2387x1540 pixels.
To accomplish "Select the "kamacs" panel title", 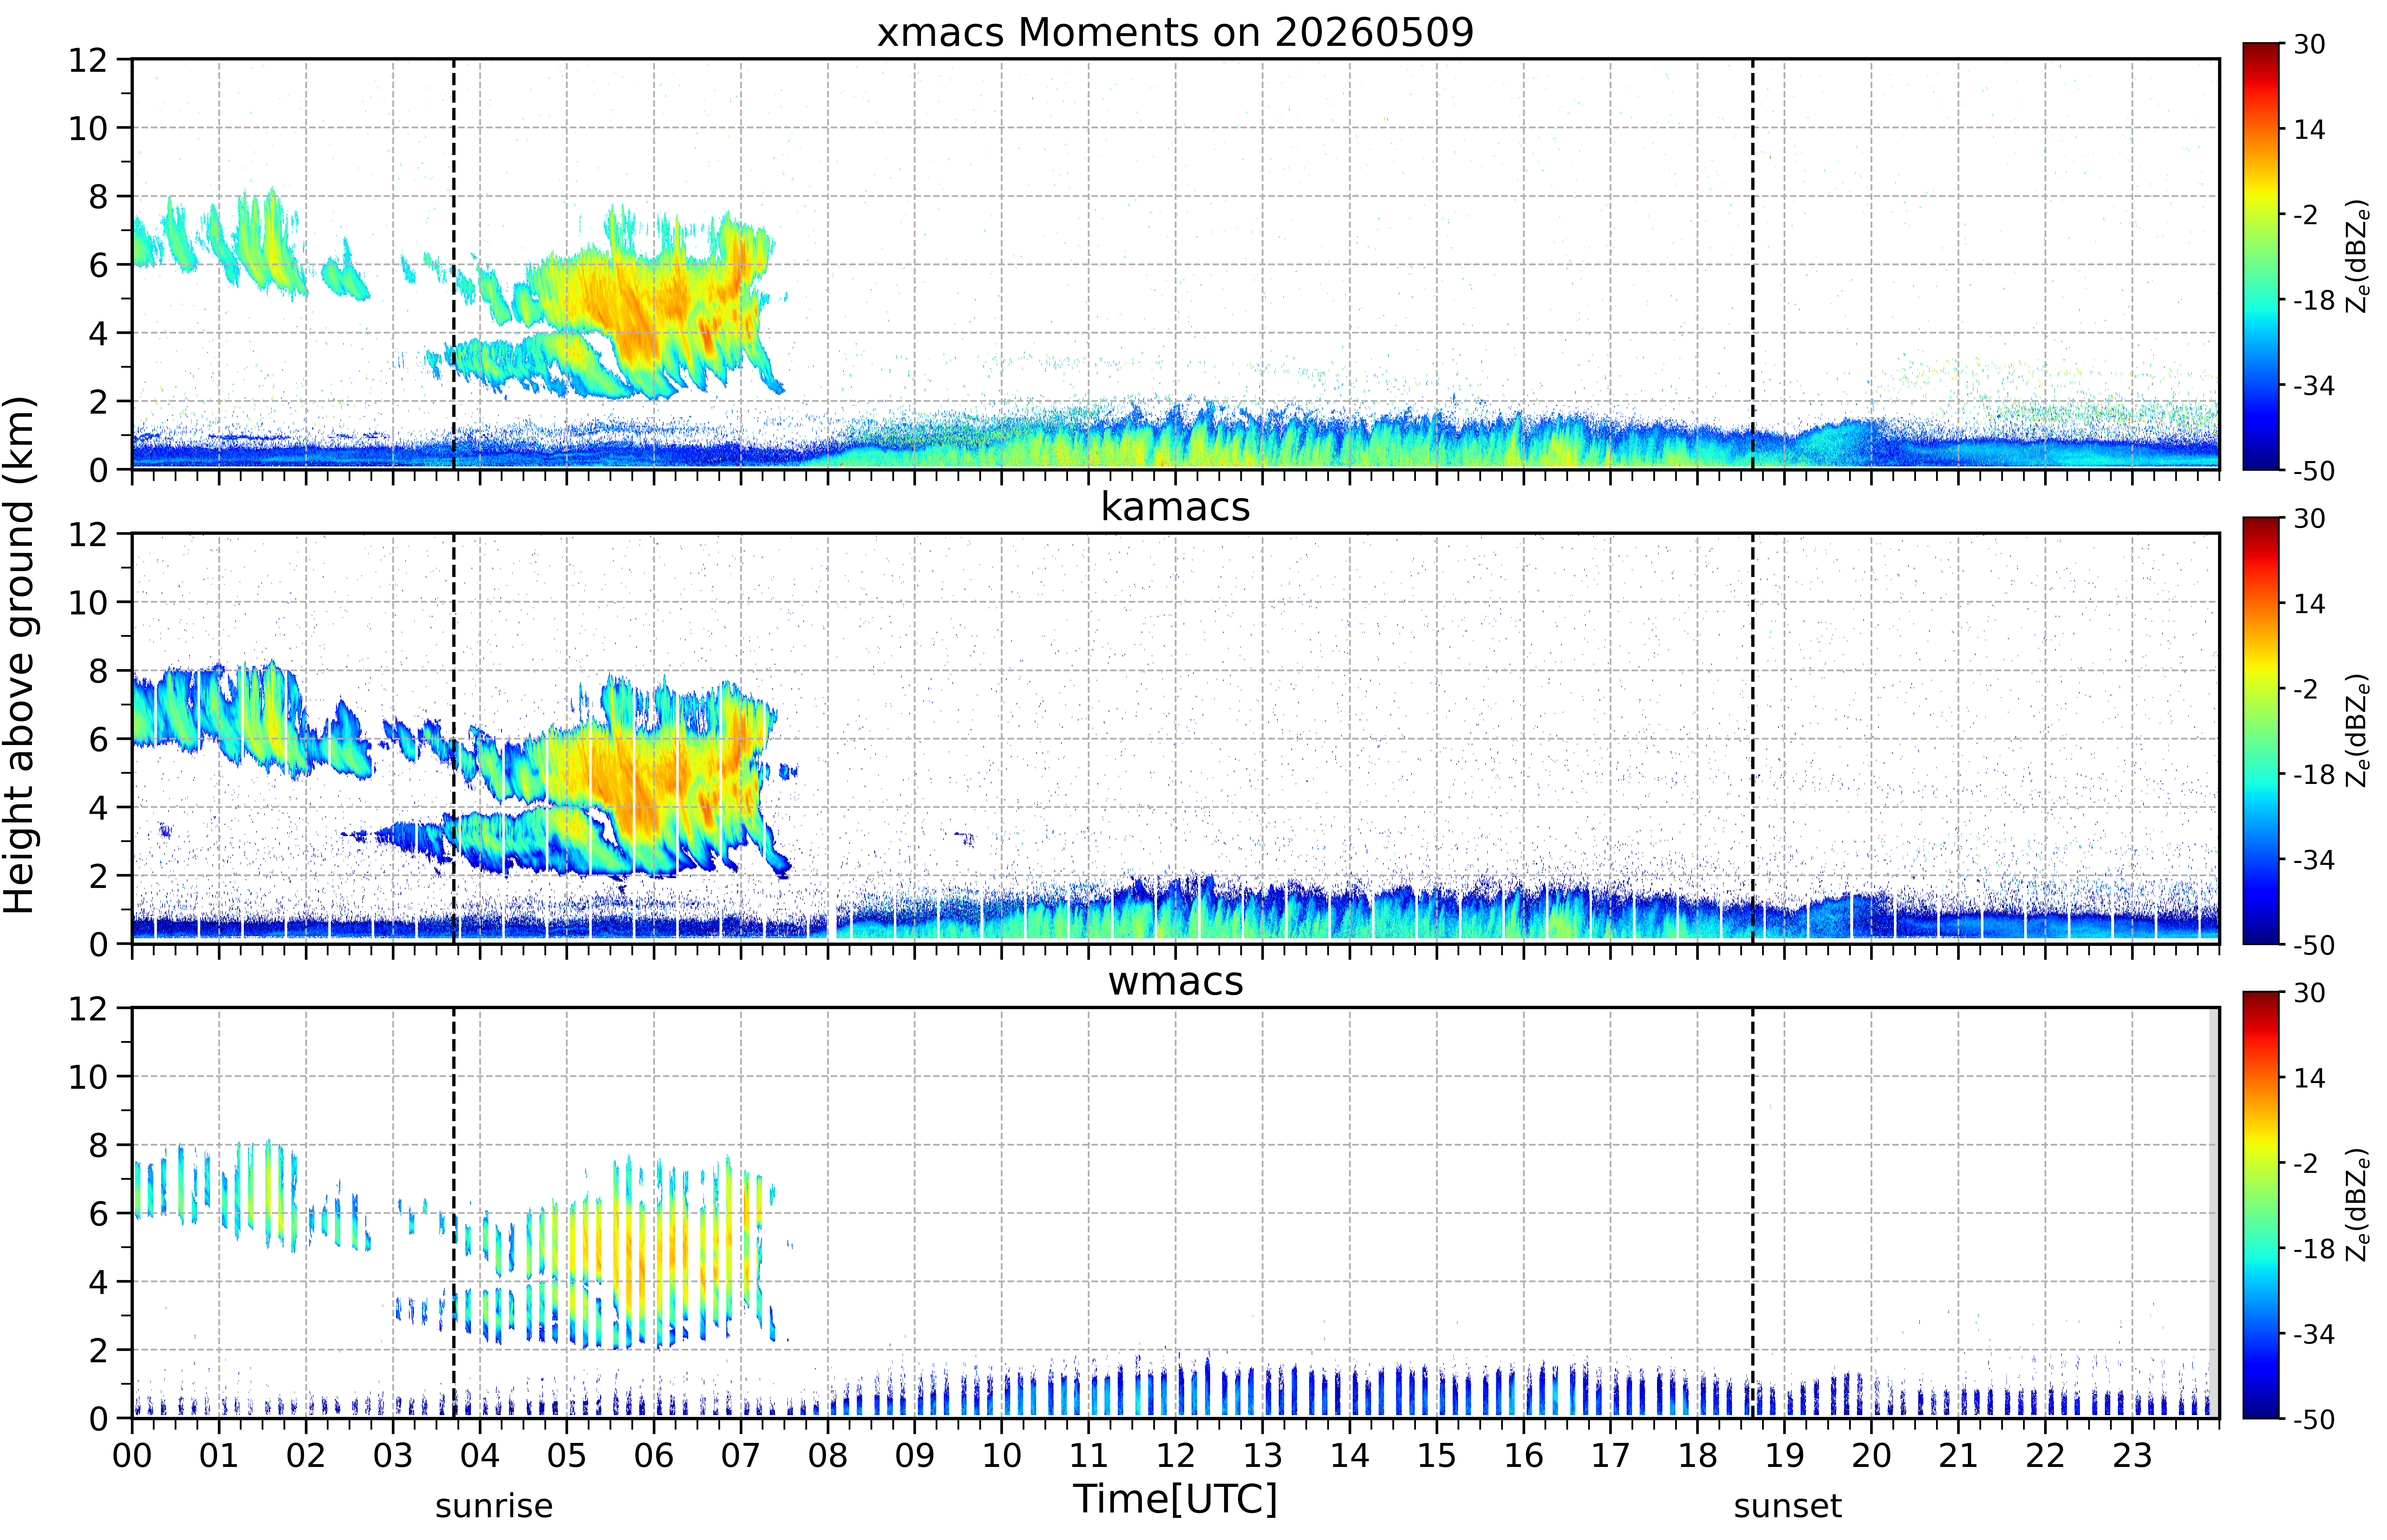I will 1175,507.
